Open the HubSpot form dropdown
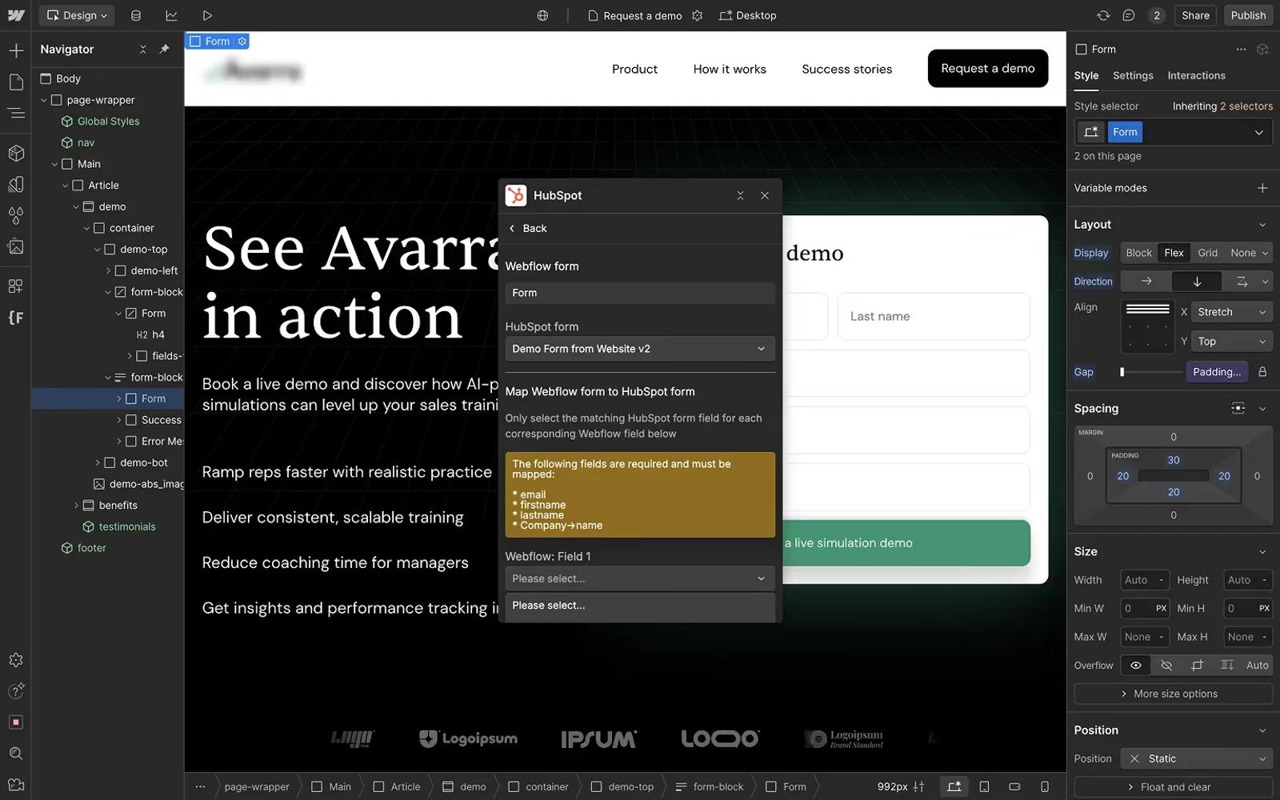Screen dimensions: 1280x800 [640, 349]
